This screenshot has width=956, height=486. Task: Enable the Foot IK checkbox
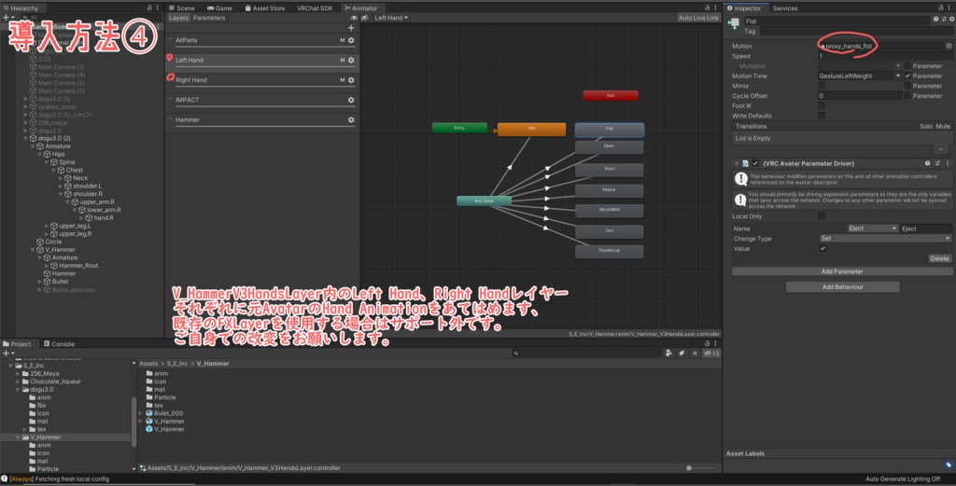click(x=822, y=105)
